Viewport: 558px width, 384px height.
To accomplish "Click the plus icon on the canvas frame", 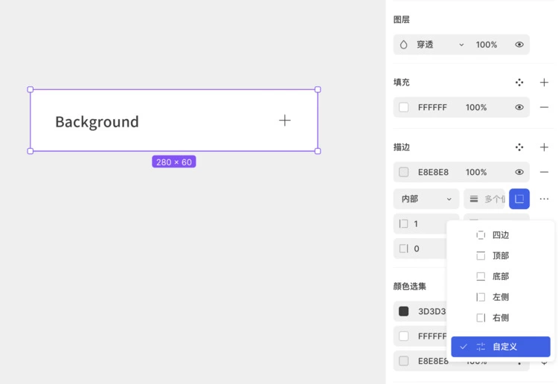I will tap(285, 121).
